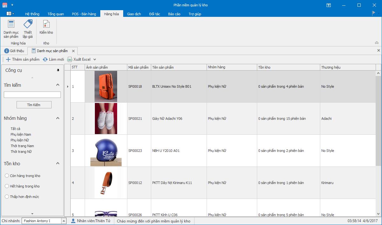Collapse the Tồn kho section
This screenshot has width=382, height=225.
coord(58,163)
